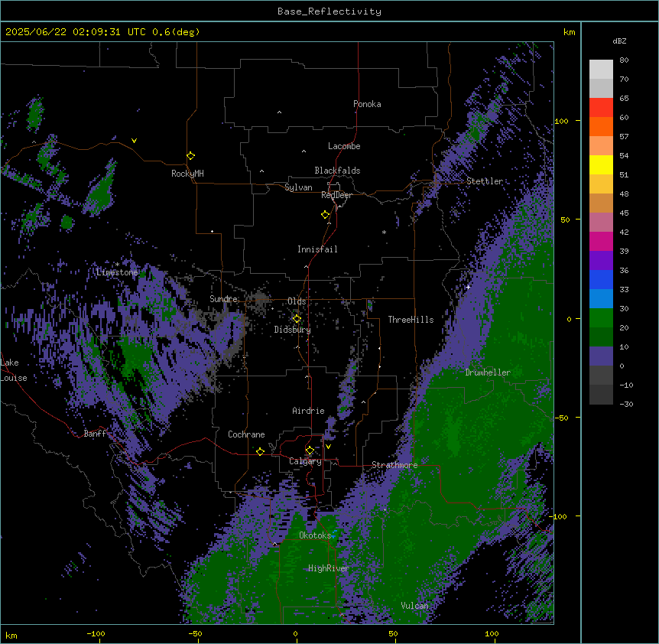Select the violet 10 dBZ legend swatch
The image size is (659, 644).
[x=601, y=356]
